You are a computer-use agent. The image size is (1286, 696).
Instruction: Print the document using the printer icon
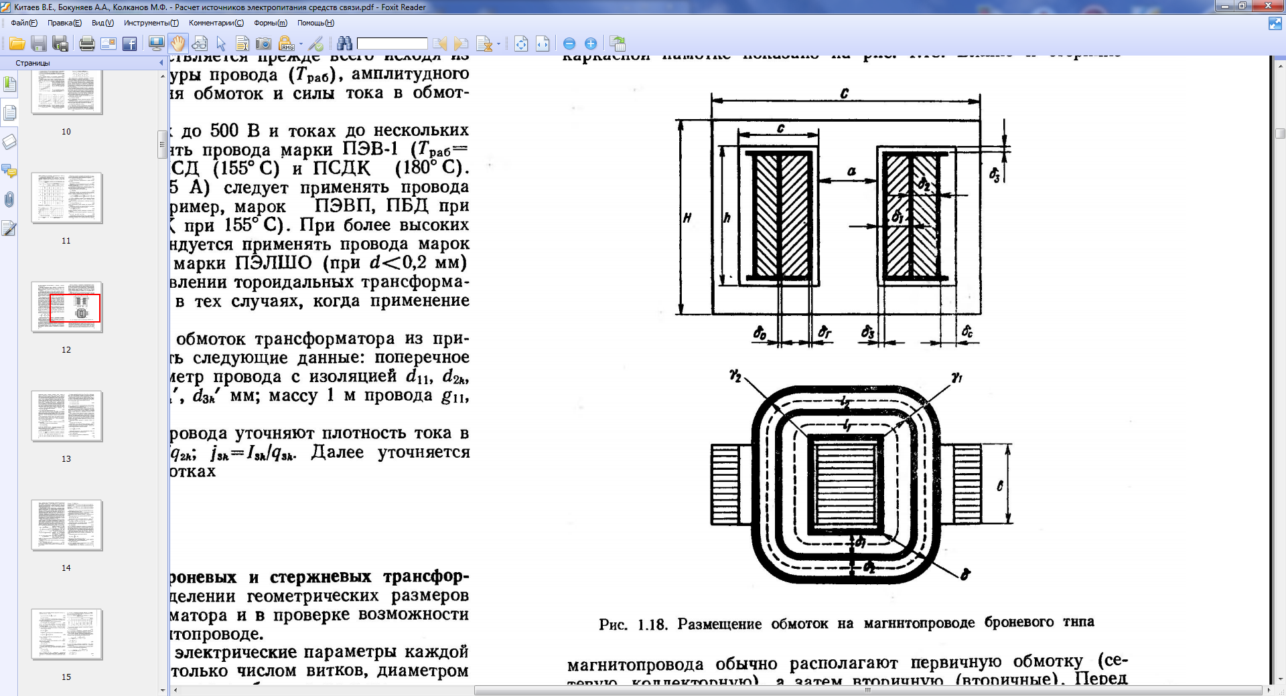[x=87, y=44]
